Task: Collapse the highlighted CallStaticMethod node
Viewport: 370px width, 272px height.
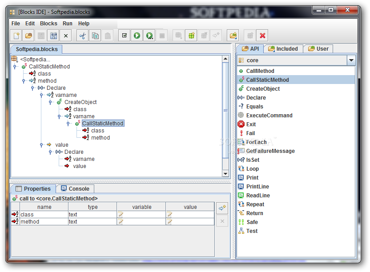Action: [x=68, y=124]
